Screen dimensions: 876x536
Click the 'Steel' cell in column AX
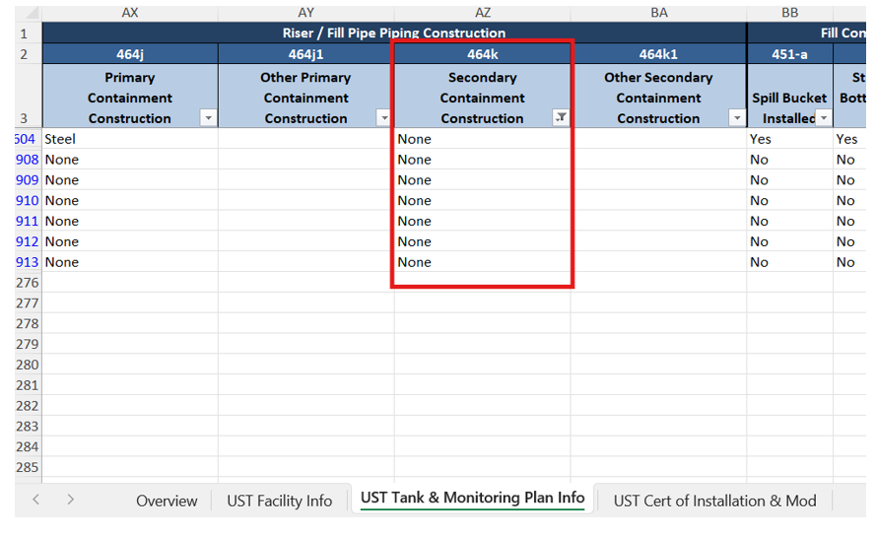point(130,139)
